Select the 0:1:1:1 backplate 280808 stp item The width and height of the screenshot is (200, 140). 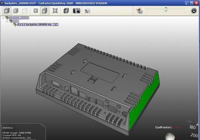[38, 24]
